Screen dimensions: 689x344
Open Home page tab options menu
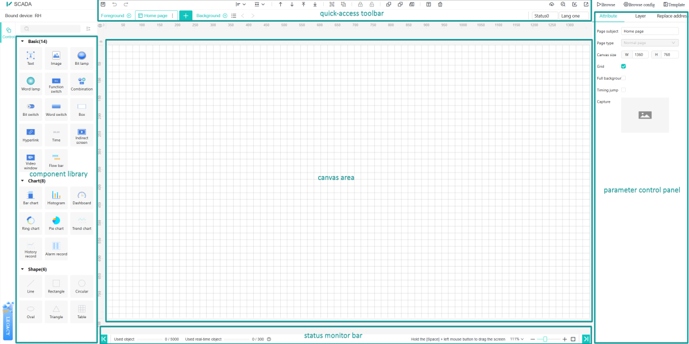[172, 15]
